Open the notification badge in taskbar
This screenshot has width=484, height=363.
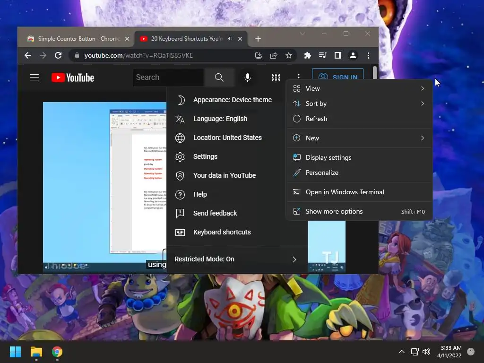point(471,352)
